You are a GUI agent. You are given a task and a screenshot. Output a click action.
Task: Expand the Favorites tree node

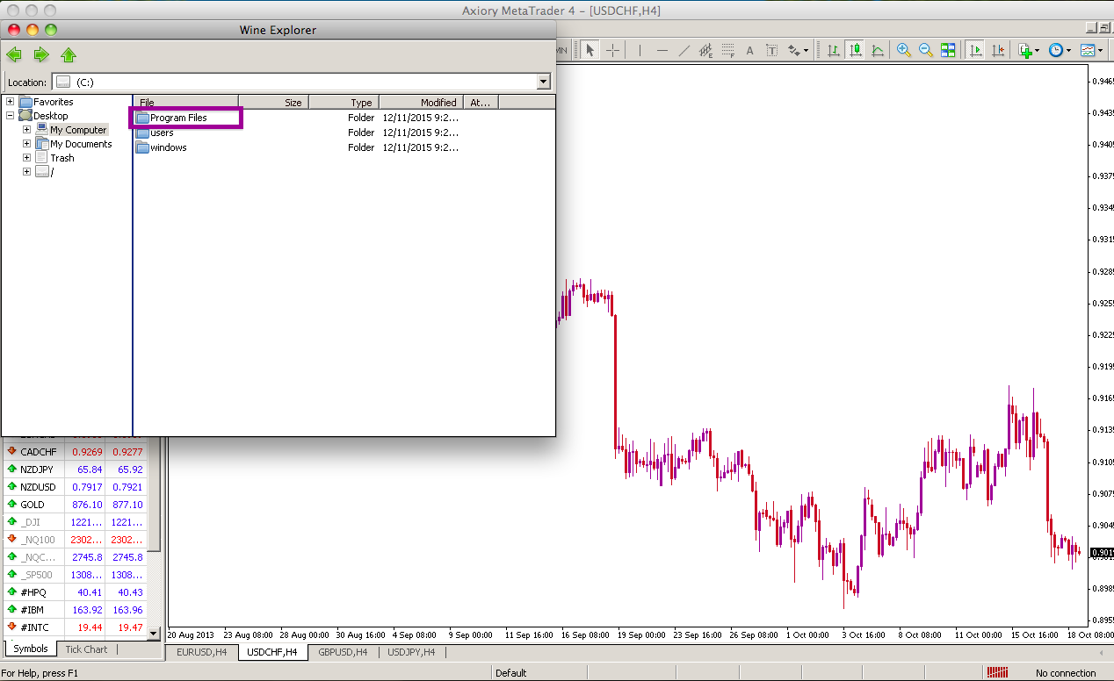click(x=10, y=102)
